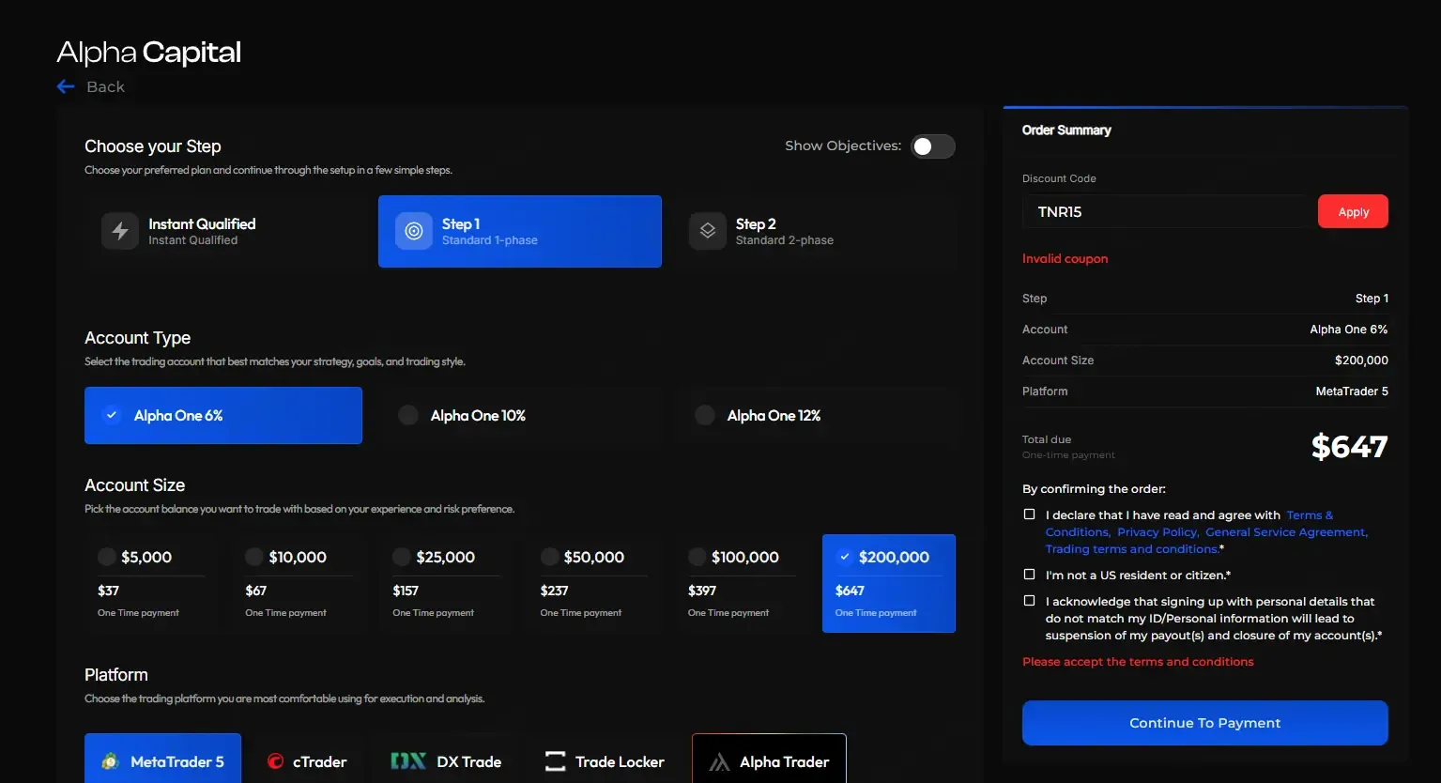Viewport: 1441px width, 783px height.
Task: Click the Order Summary heading
Action: 1066,130
